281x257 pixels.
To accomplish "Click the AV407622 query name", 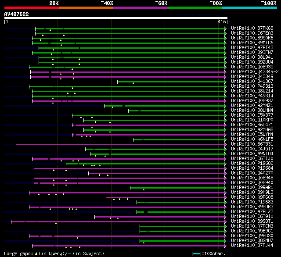I will [x=17, y=14].
